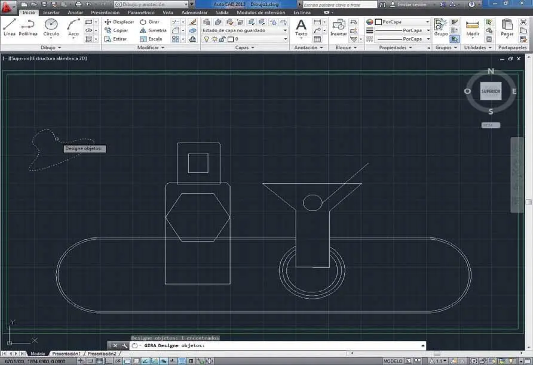Viewport: 533px width, 365px height.
Task: Toggle the SCU button under ViewCube
Action: click(x=491, y=125)
